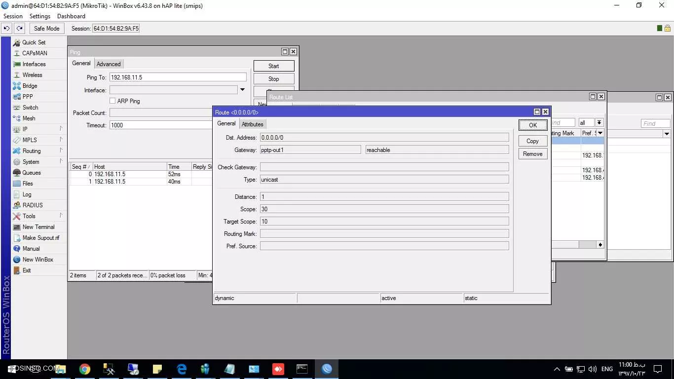Open Google Chrome from the taskbar
Screen dimensions: 674x379
[x=85, y=369]
